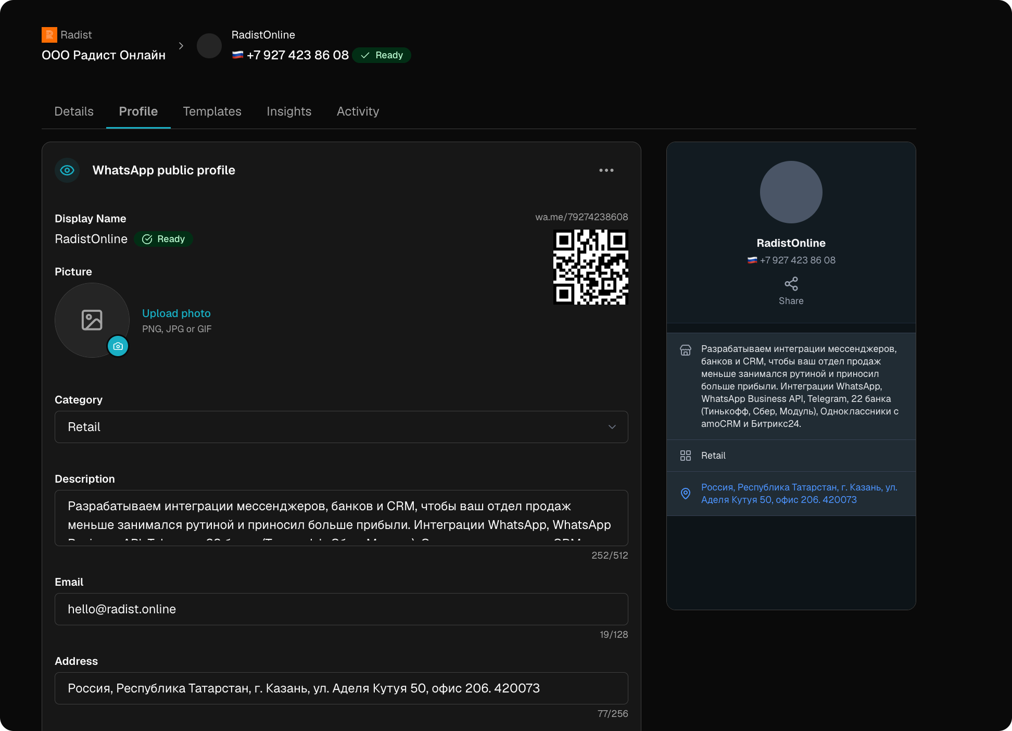Screen dimensions: 1012x731
Task: Click the address link in the preview panel
Action: click(799, 494)
